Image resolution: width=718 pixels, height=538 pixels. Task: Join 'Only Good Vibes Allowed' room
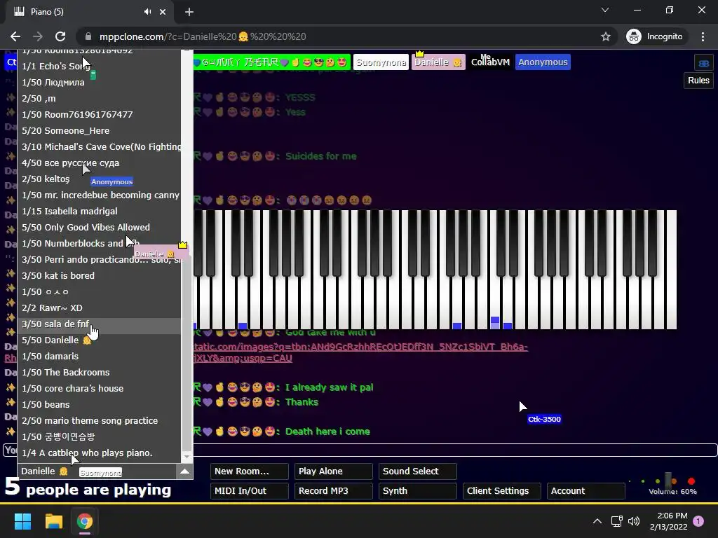click(100, 228)
